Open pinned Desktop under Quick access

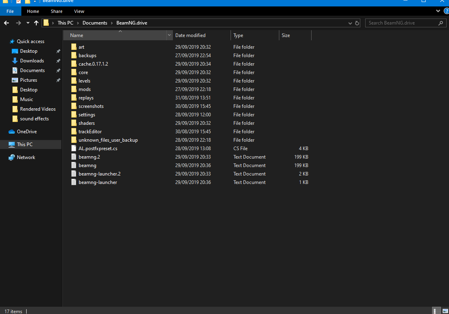(29, 51)
